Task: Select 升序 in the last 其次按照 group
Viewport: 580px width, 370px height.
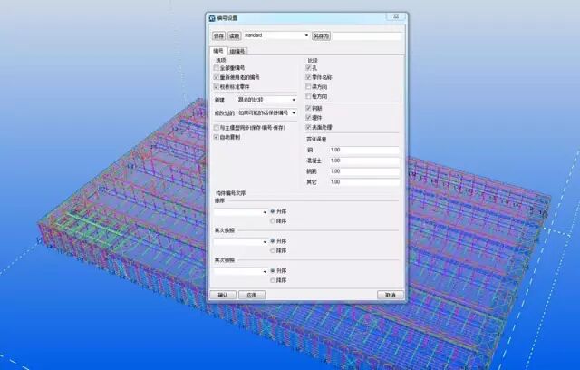Action: (273, 271)
